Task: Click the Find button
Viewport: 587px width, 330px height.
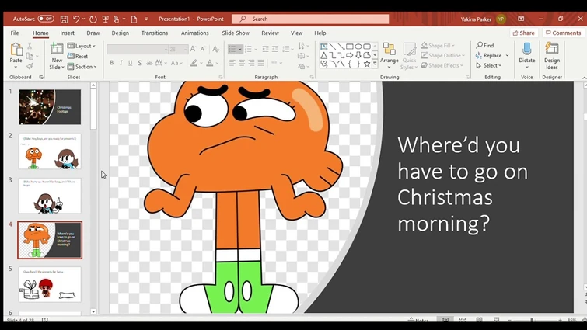Action: (x=485, y=45)
